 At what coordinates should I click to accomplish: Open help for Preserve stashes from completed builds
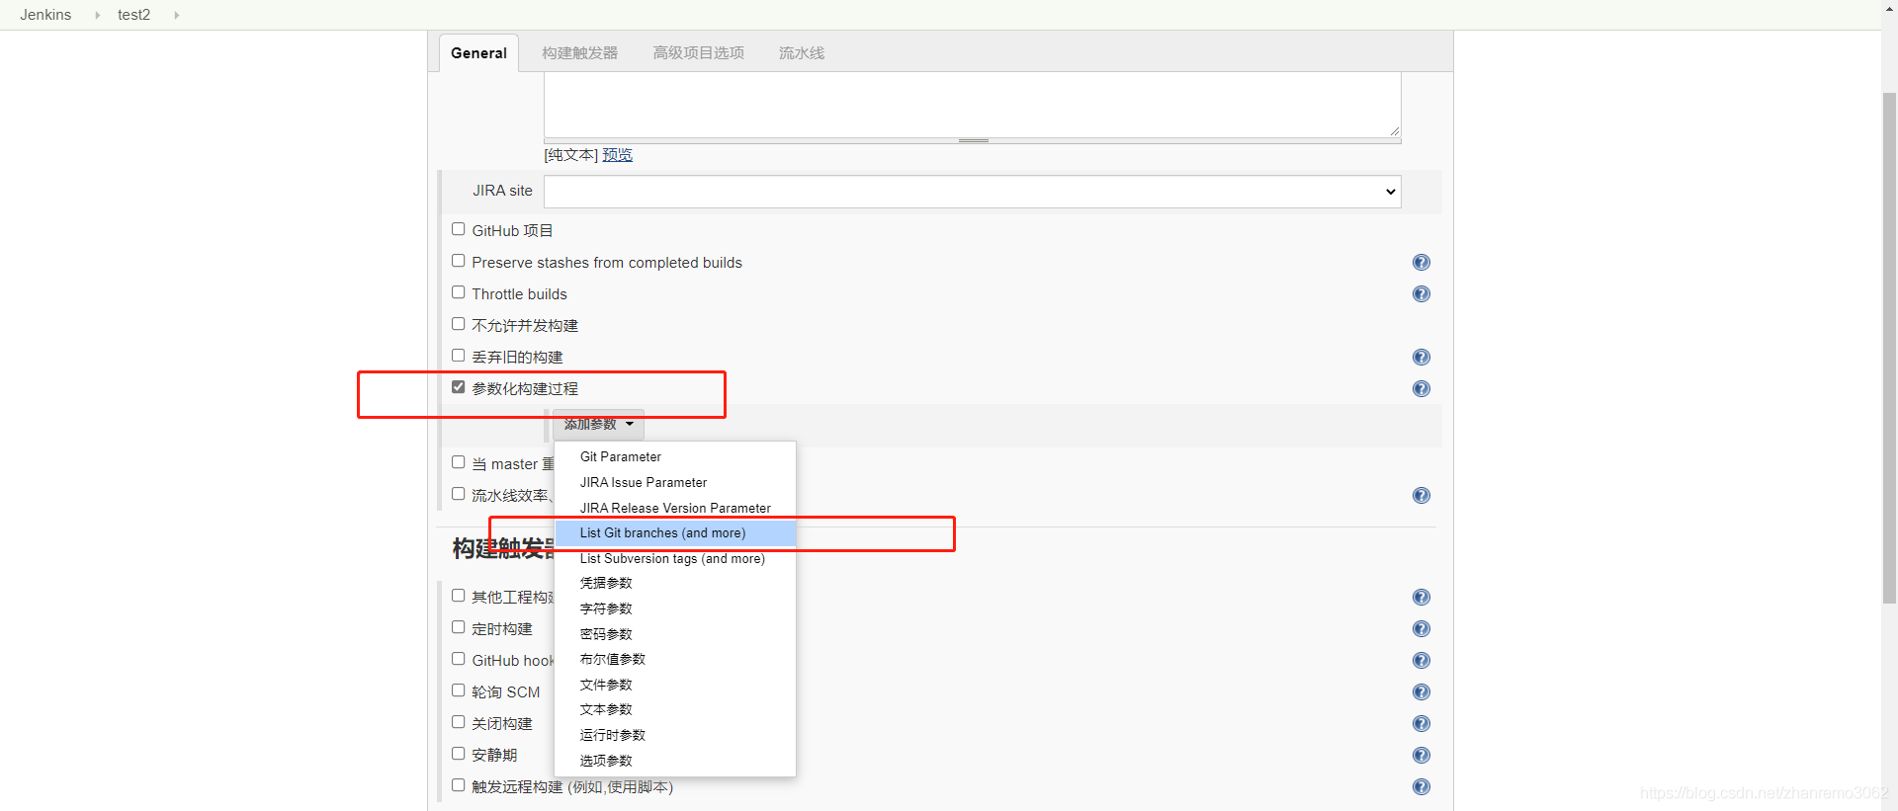1421,262
